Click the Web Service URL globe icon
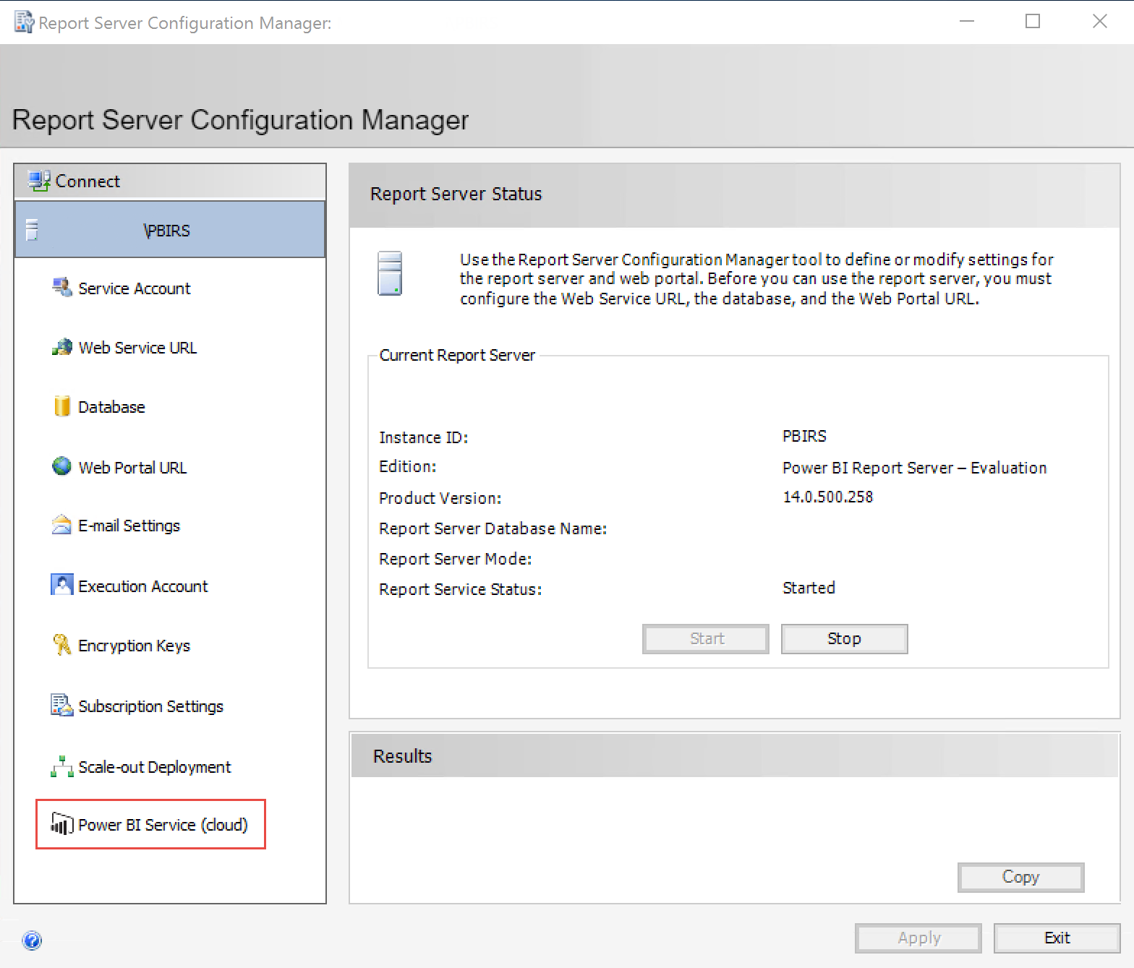 [62, 348]
